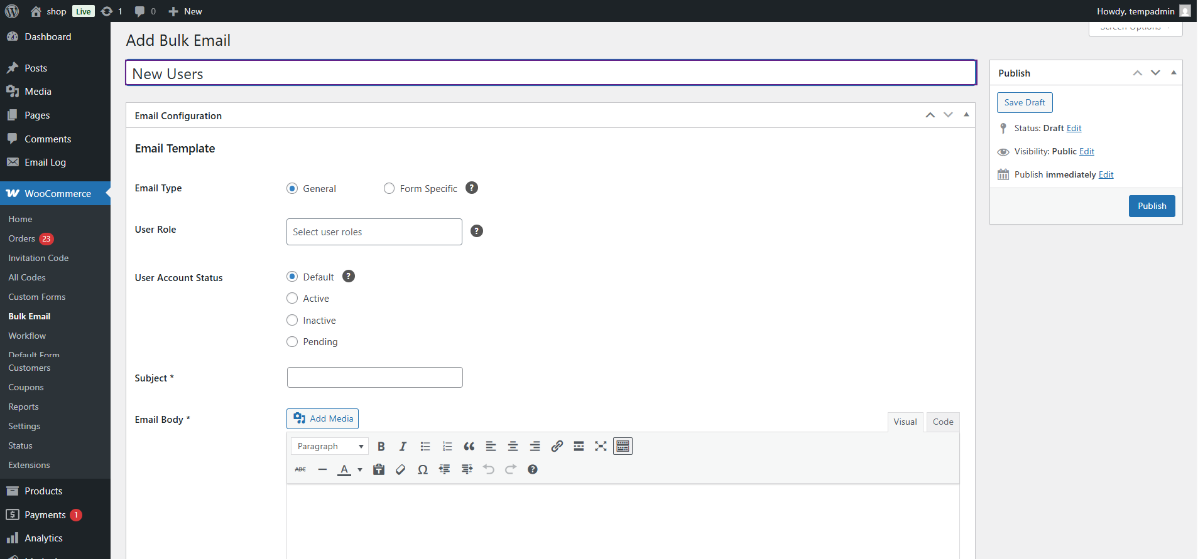Click the Clear formatting eraser icon
Image resolution: width=1198 pixels, height=559 pixels.
pos(400,470)
